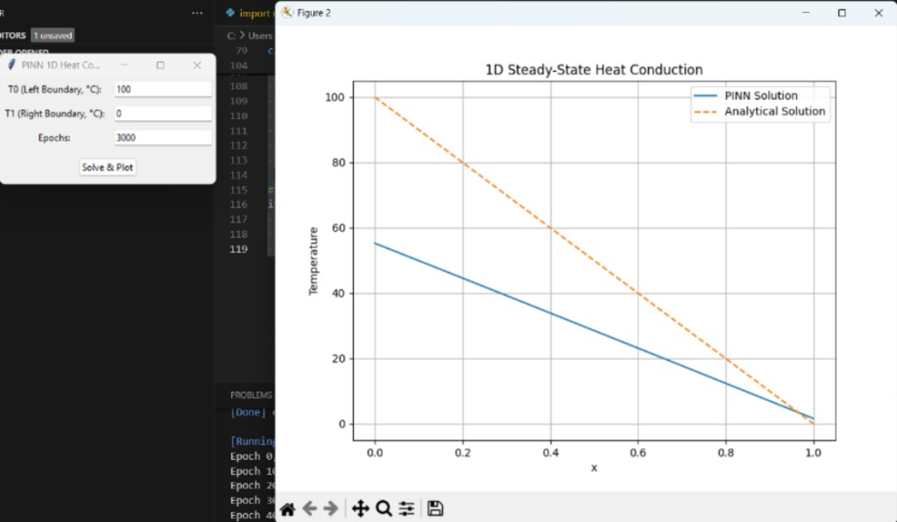Reset the plot to its original view

287,509
